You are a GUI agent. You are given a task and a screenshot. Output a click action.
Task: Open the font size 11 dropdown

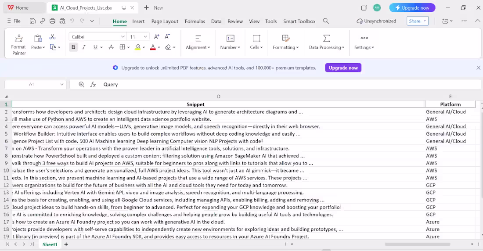[145, 37]
